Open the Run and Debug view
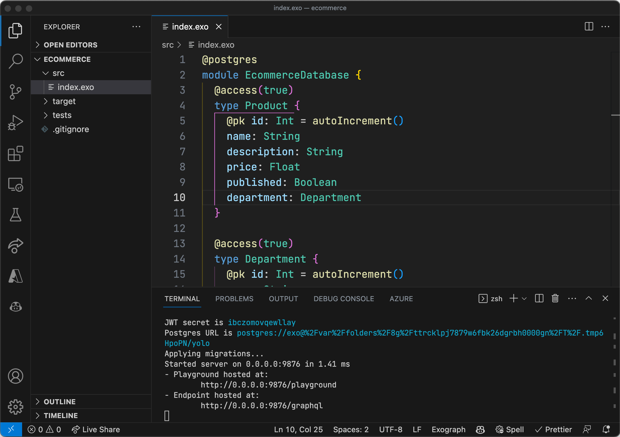 [x=15, y=122]
